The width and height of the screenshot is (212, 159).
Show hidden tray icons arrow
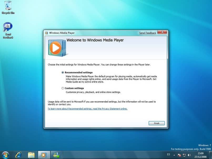[x=174, y=155]
